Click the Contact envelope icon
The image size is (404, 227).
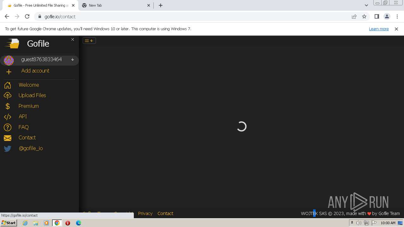[8, 138]
